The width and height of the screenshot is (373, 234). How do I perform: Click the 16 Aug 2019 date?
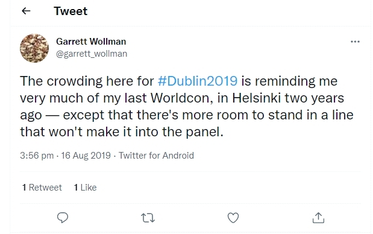pos(86,156)
